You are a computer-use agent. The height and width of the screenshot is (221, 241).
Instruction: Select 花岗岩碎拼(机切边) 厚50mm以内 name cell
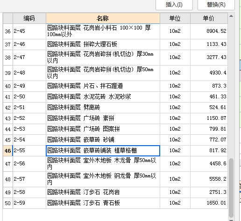click(x=103, y=73)
